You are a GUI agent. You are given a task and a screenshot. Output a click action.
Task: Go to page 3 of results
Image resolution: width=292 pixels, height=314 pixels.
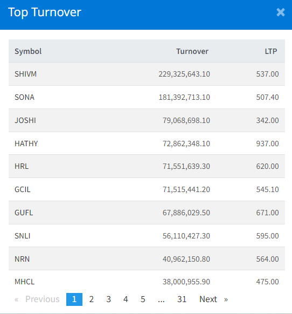pyautogui.click(x=109, y=299)
